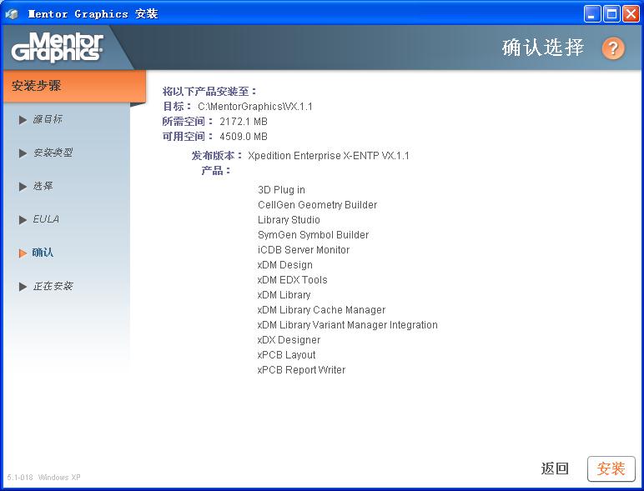
Task: Go to the 安装类型 step
Action: point(53,153)
